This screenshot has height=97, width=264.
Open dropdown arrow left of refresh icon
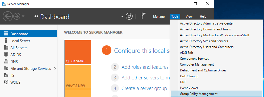click(122, 17)
